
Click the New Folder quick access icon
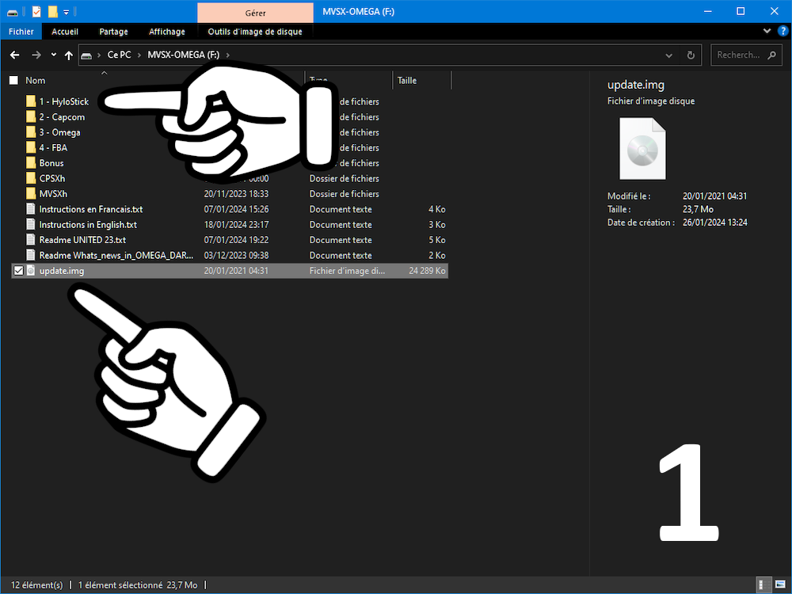tap(52, 12)
